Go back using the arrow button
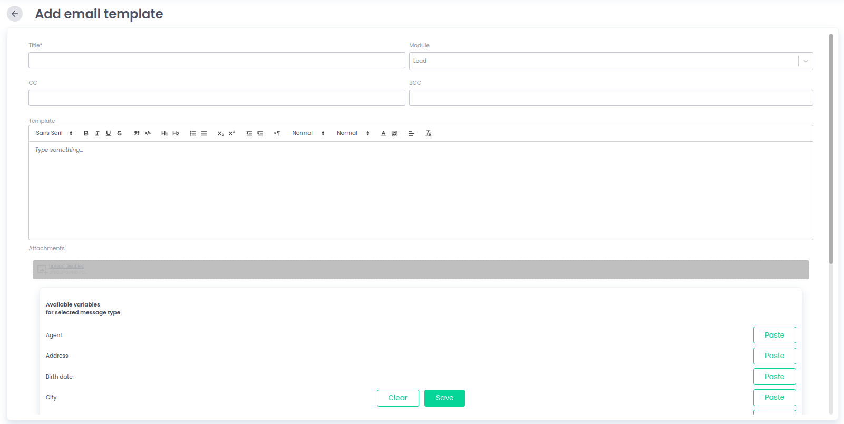This screenshot has width=844, height=424. tap(15, 14)
